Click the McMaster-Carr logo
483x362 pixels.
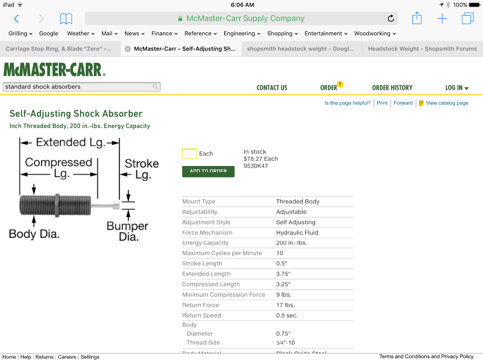[55, 69]
